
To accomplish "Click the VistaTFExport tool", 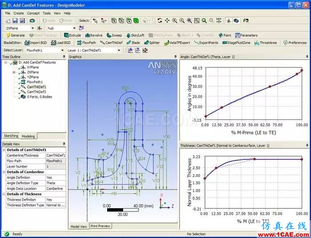I will pyautogui.click(x=177, y=43).
